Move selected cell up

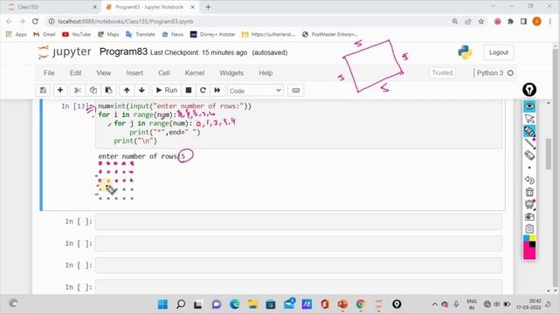click(127, 91)
